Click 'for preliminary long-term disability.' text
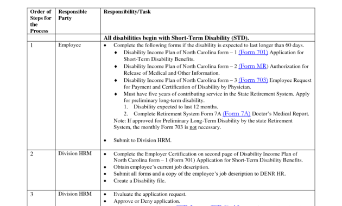Viewport: 342px width, 206px height. [x=164, y=101]
